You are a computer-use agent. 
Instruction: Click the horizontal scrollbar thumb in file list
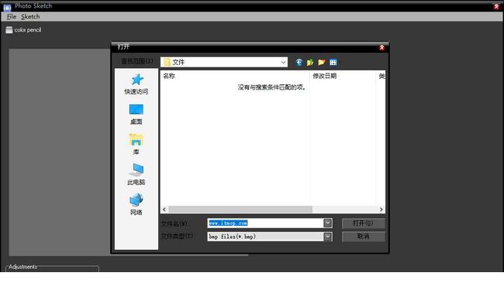[x=240, y=210]
